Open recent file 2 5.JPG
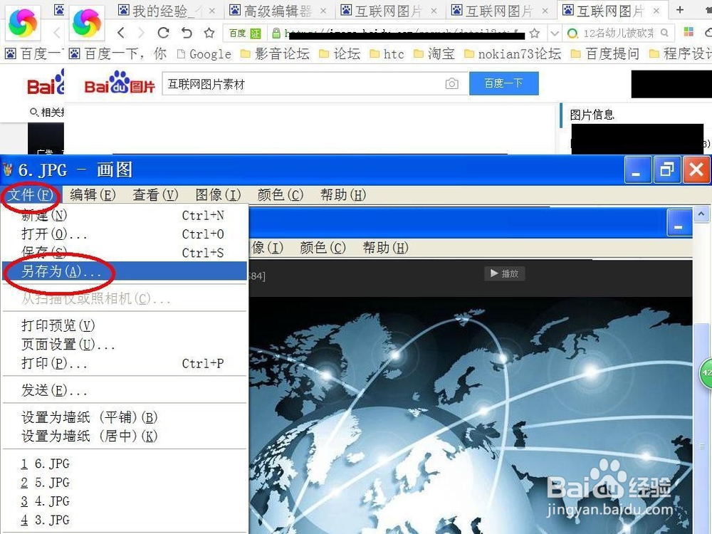 click(125, 482)
